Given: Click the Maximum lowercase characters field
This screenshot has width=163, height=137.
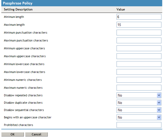Looking at the screenshot, I should coord(139,72).
